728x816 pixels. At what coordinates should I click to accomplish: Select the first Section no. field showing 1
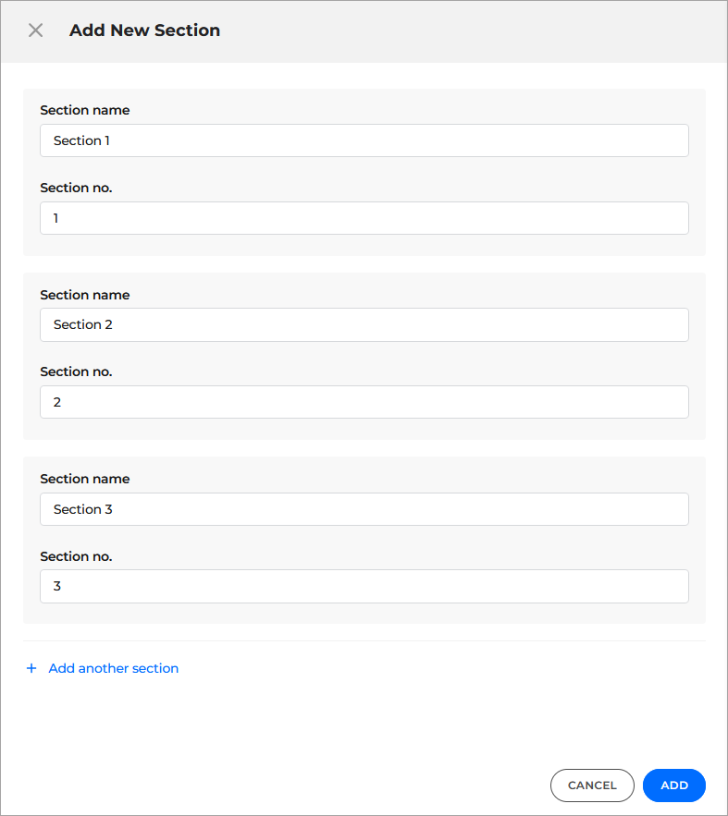pyautogui.click(x=364, y=218)
